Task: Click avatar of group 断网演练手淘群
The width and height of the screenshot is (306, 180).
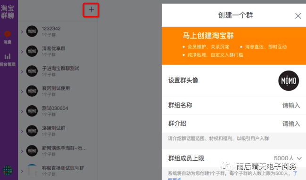Action: coord(32,151)
